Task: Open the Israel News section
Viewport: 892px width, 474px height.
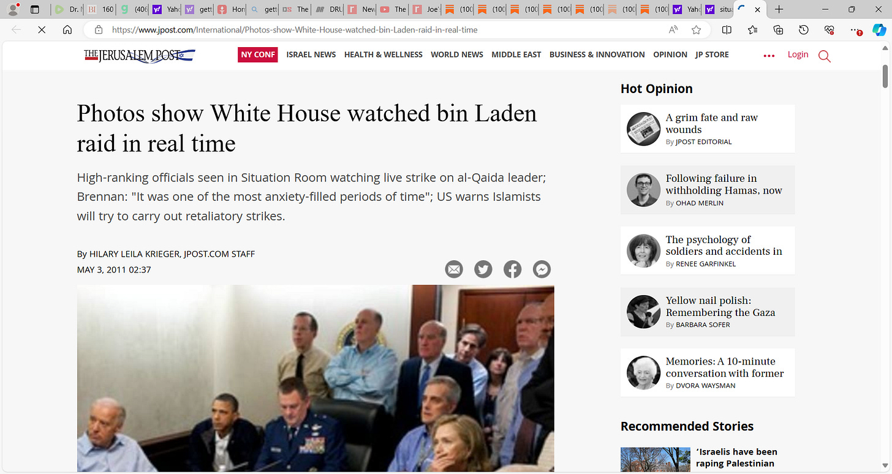Action: click(x=311, y=55)
